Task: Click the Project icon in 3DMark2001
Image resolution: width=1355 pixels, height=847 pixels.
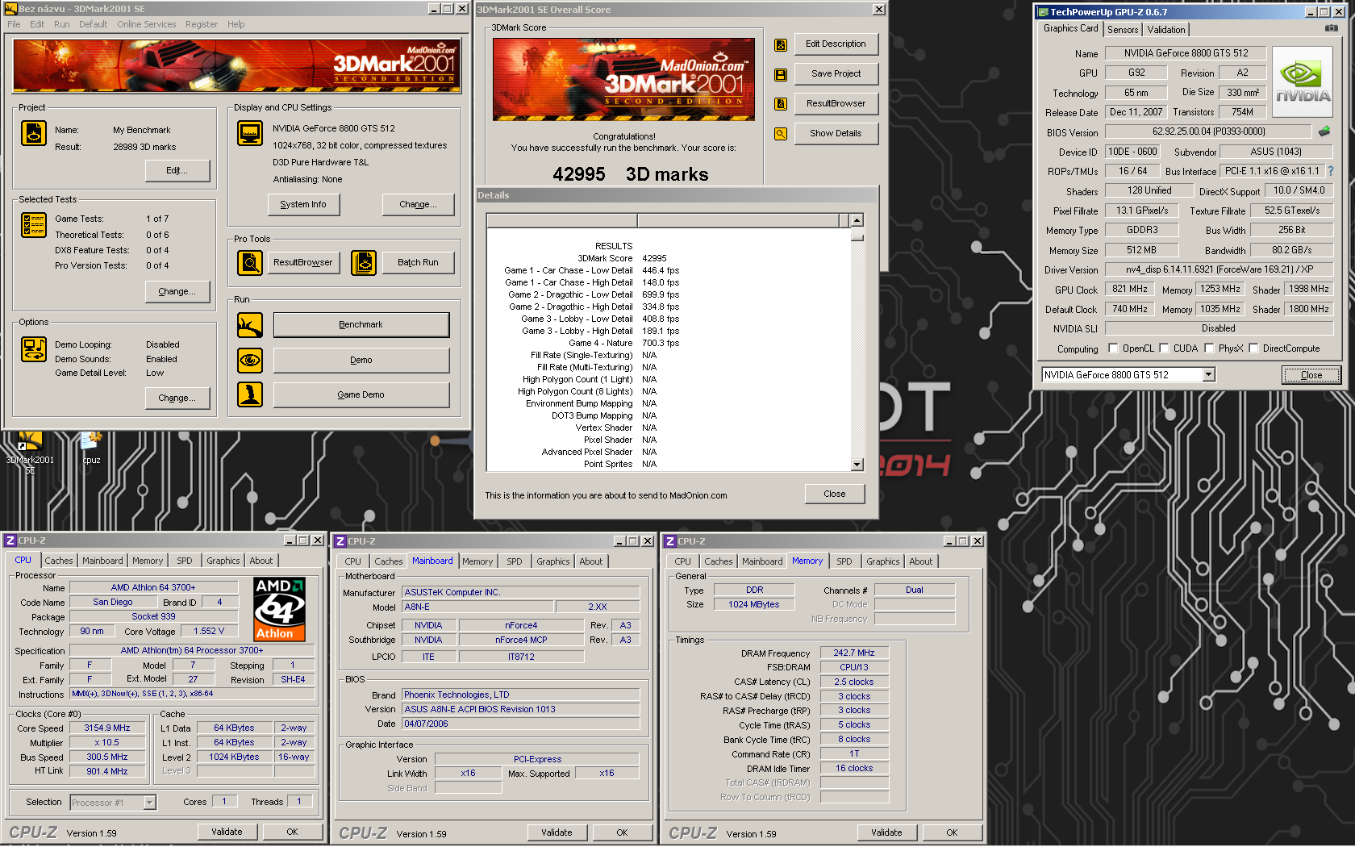Action: click(34, 133)
